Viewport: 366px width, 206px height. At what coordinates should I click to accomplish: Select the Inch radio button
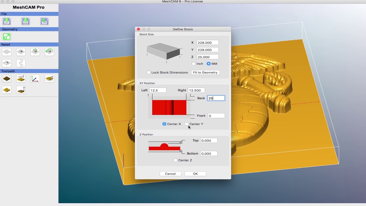(x=194, y=64)
